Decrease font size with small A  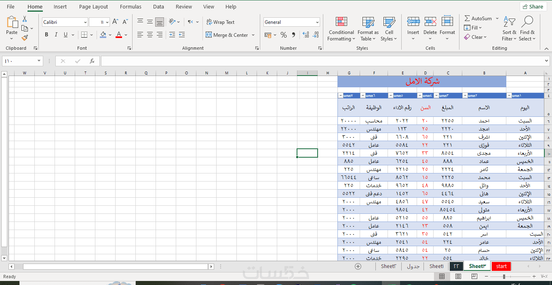tap(125, 22)
